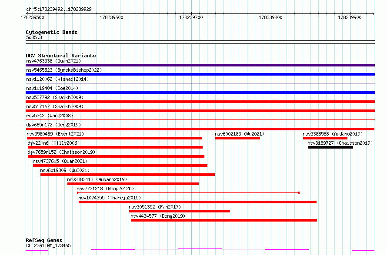Select the nsv5465523 (ByrskaBishop2022) blue bar
The width and height of the screenshot is (387, 255).
pyautogui.click(x=200, y=74)
